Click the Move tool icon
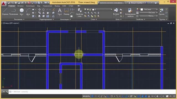Image resolution: width=177 pixels, height=99 pixels. (x=40, y=10)
